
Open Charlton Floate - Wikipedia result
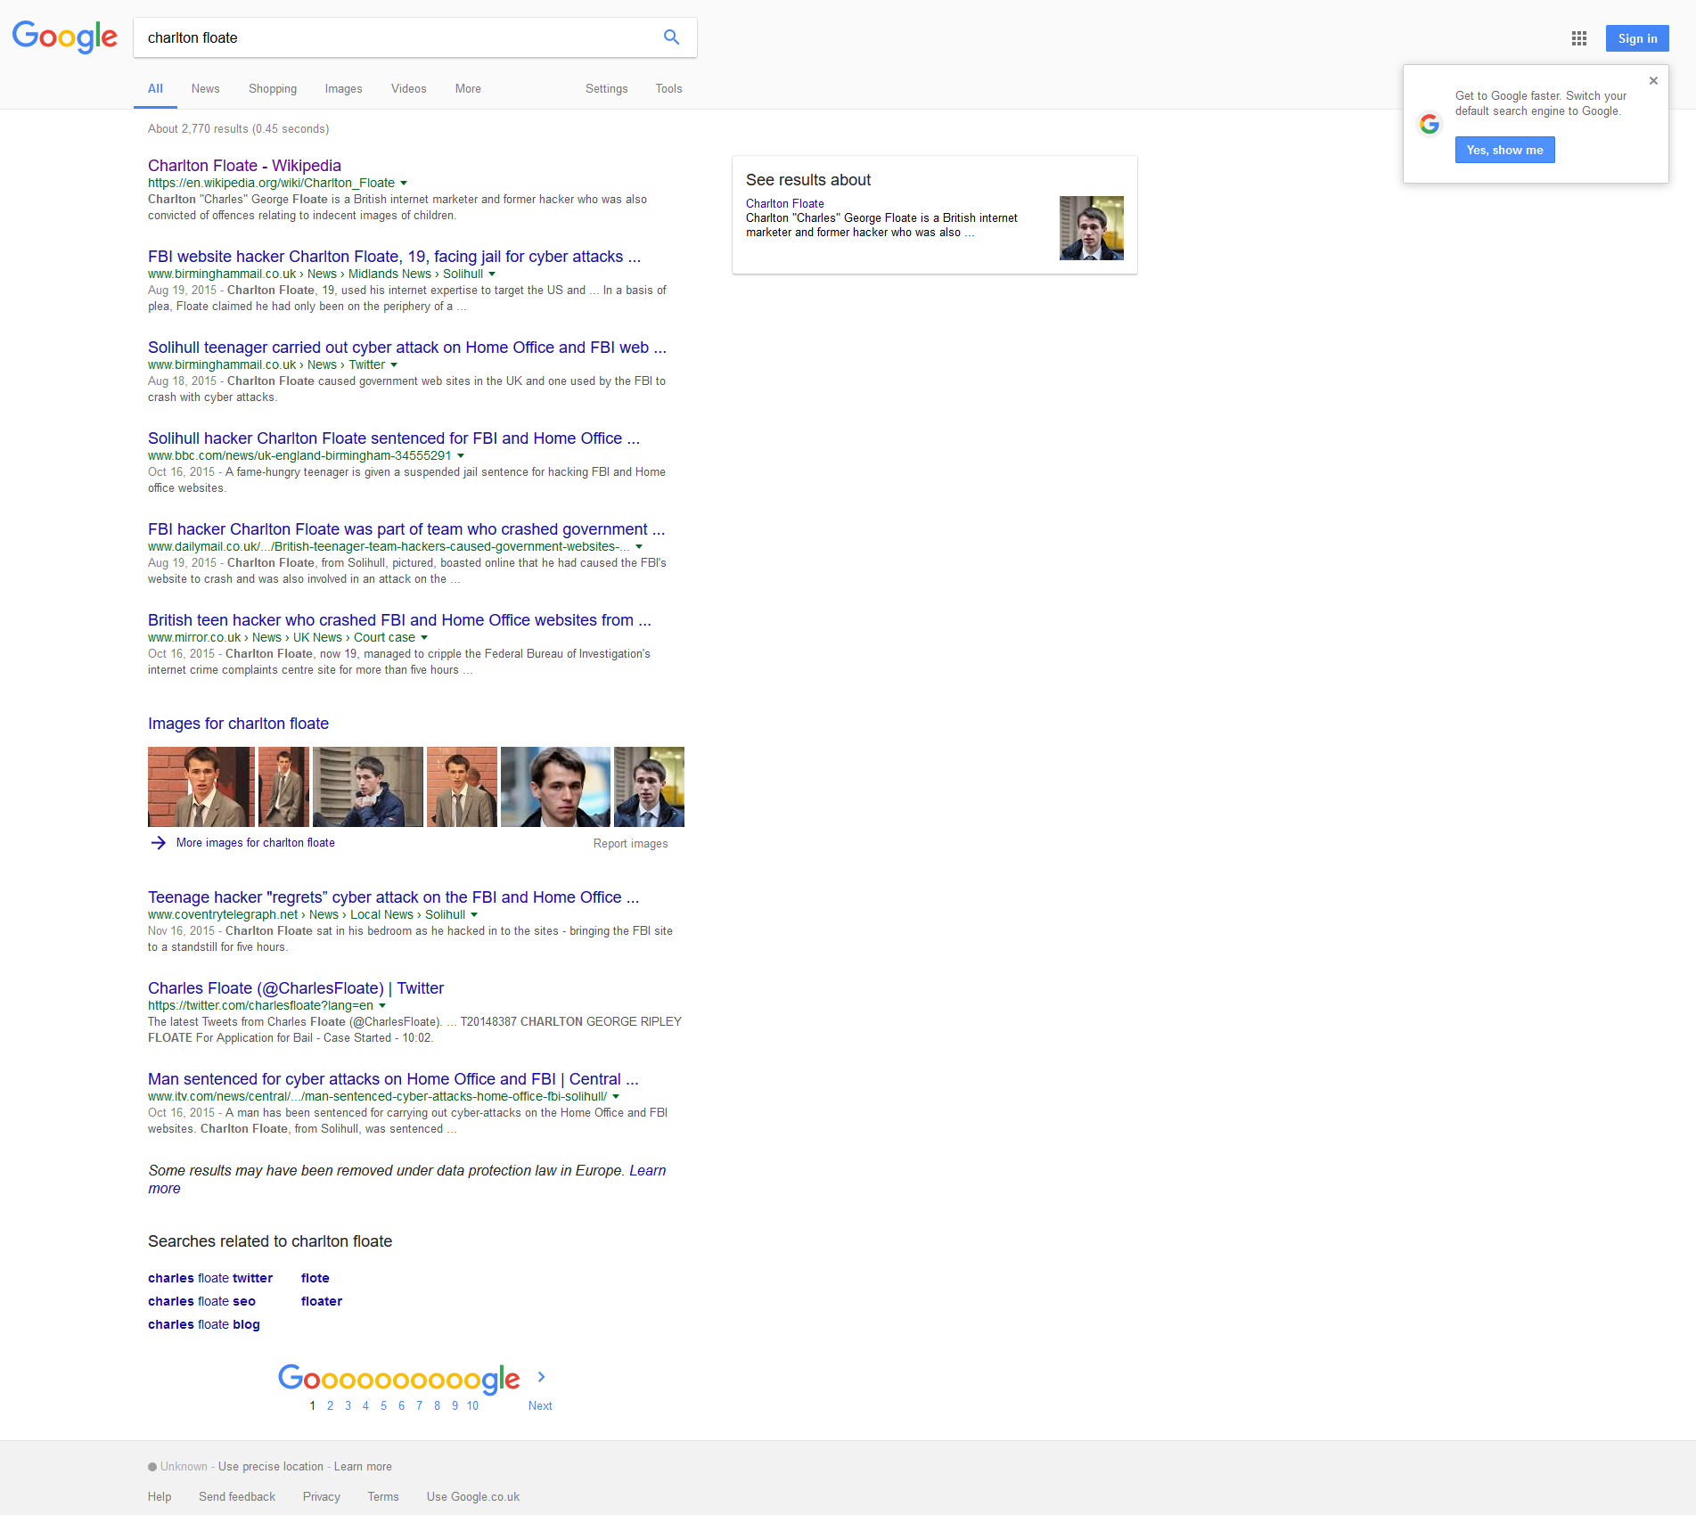[x=244, y=166]
